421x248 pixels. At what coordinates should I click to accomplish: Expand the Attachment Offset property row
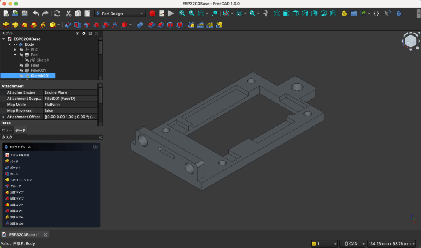pos(3,117)
